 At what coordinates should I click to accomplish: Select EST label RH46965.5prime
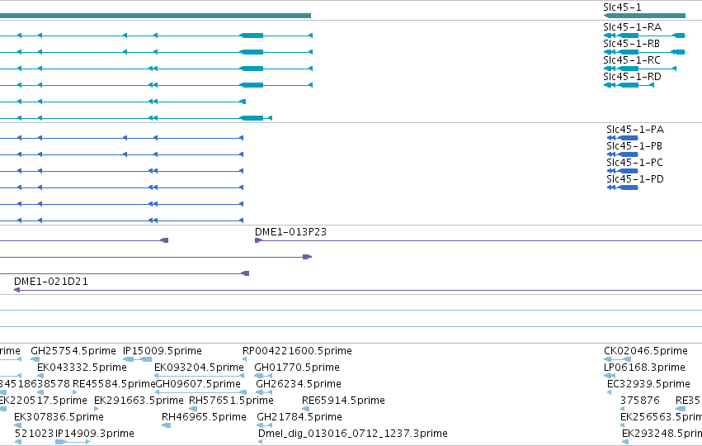pyautogui.click(x=204, y=417)
